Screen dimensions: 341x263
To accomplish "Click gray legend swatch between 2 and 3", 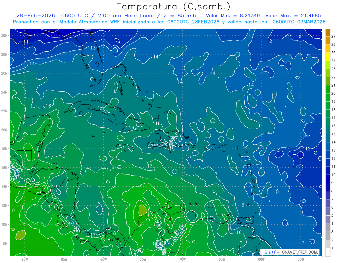I will 328,236.
